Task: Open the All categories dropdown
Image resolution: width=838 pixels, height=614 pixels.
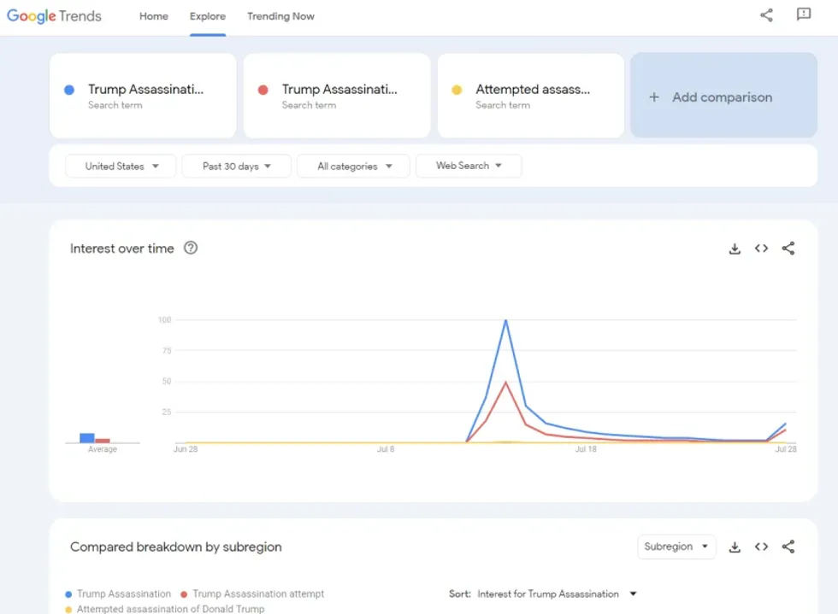Action: coord(354,167)
